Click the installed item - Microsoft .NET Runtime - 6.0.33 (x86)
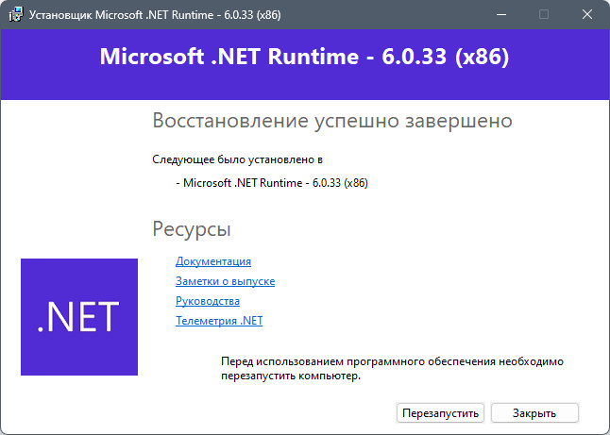Viewport: 610px width, 435px height. click(272, 183)
